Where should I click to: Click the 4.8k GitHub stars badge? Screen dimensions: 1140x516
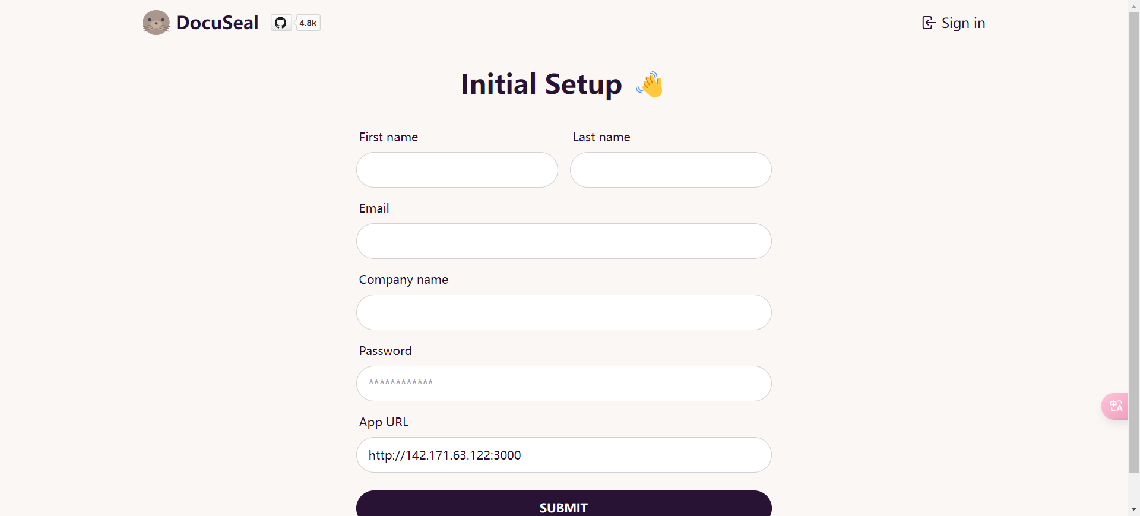[308, 23]
